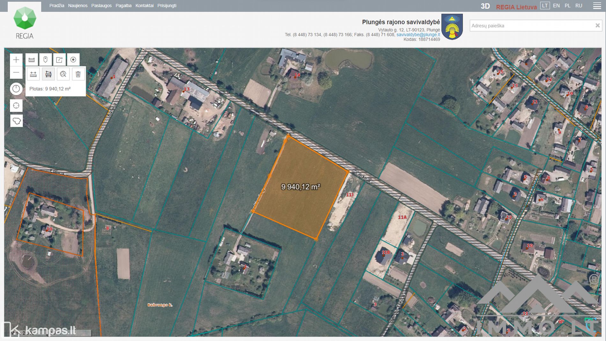Toggle the area measurement tool
606x341 pixels.
(48, 74)
